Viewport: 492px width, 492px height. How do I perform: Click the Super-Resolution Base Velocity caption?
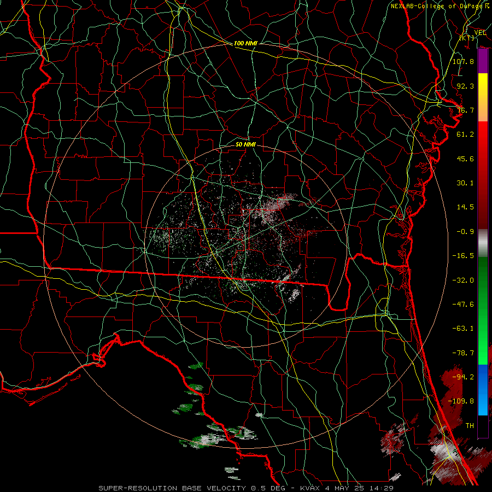(246, 488)
